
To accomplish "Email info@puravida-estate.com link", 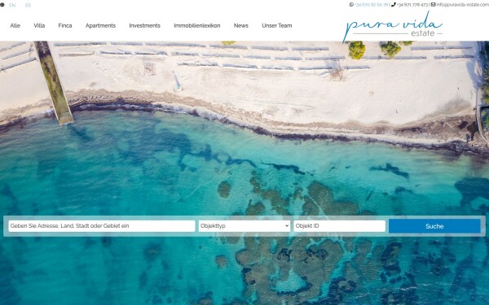I will point(462,5).
